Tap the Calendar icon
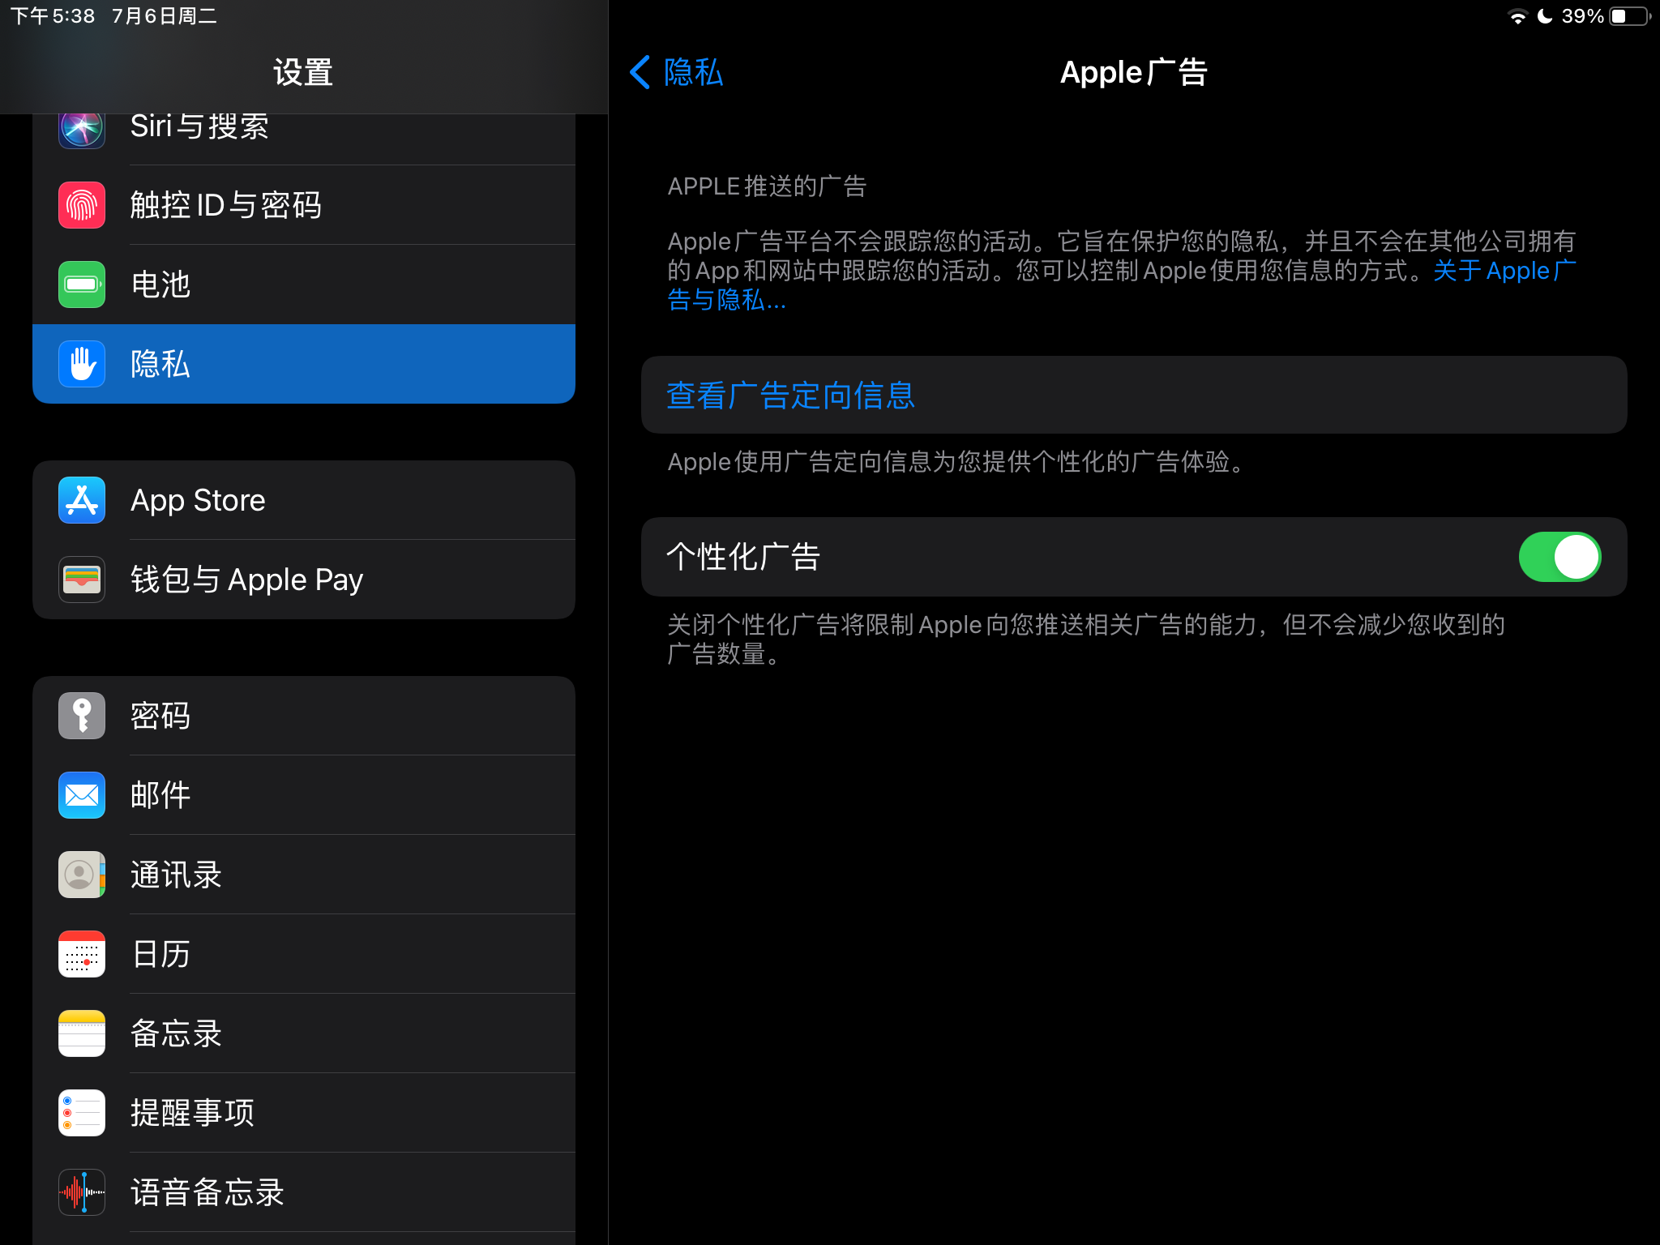This screenshot has width=1660, height=1245. click(82, 954)
